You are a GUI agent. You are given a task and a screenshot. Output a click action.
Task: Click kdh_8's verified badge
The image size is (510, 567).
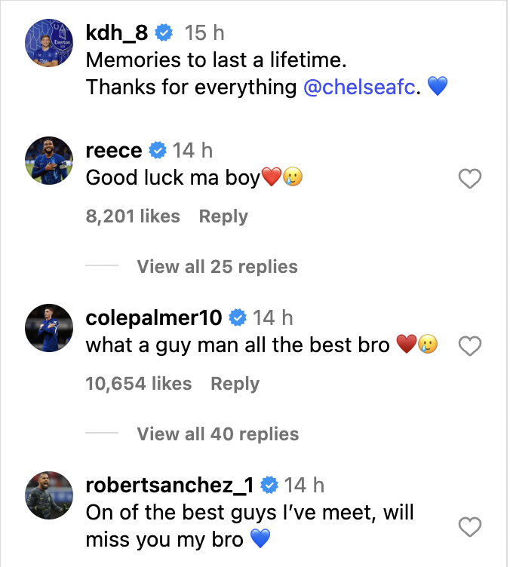click(x=164, y=33)
